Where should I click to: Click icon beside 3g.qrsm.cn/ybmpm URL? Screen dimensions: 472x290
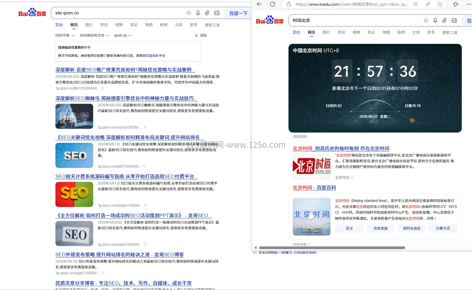[145, 205]
